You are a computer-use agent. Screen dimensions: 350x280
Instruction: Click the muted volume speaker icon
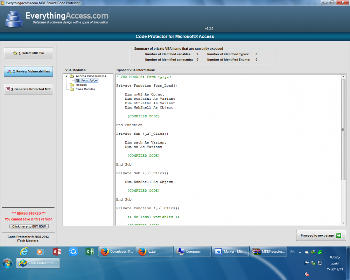[x=307, y=274]
